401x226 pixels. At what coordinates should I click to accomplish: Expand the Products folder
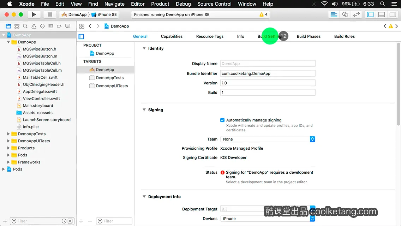coord(8,148)
